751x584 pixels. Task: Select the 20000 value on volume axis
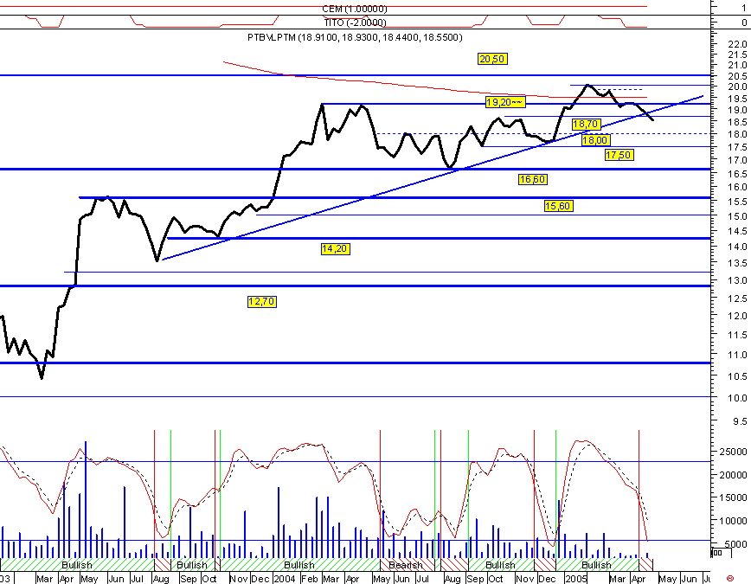[734, 475]
